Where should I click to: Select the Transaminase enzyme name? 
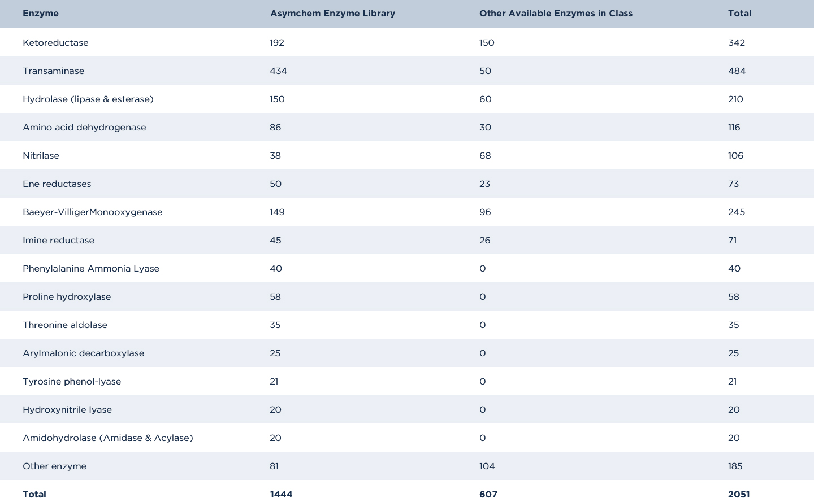[x=53, y=71]
